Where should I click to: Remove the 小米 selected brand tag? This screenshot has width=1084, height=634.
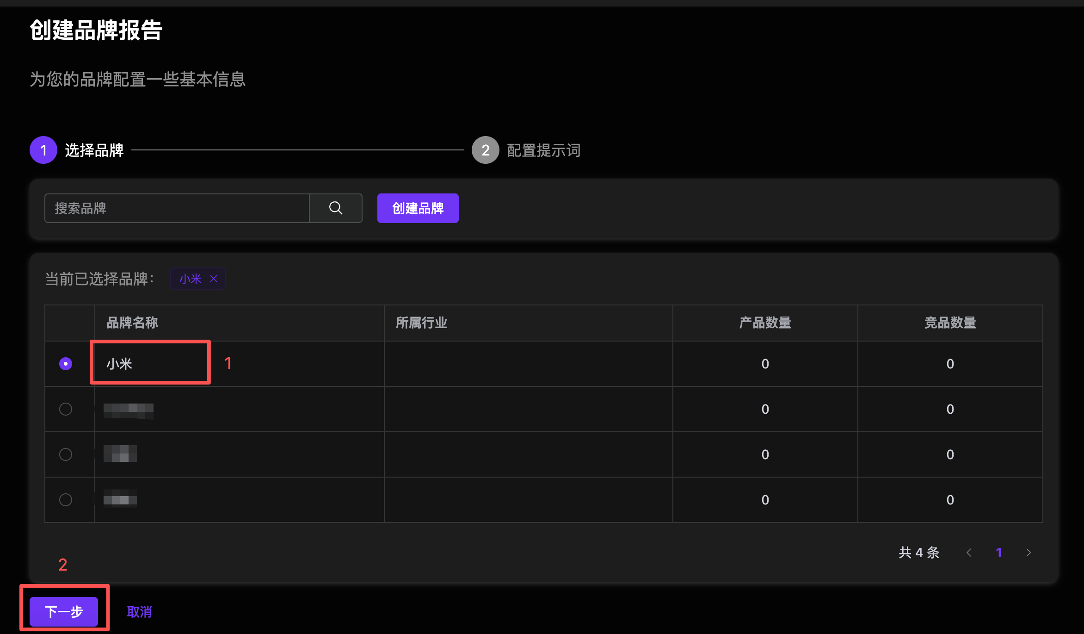coord(214,279)
